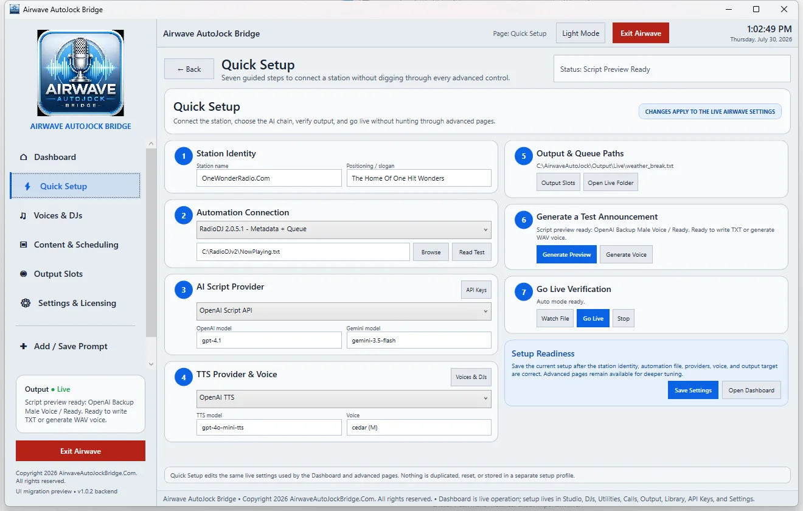The image size is (803, 511).
Task: Click the Station name input field
Action: tap(269, 178)
